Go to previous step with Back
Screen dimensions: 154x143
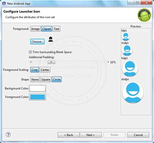point(69,135)
